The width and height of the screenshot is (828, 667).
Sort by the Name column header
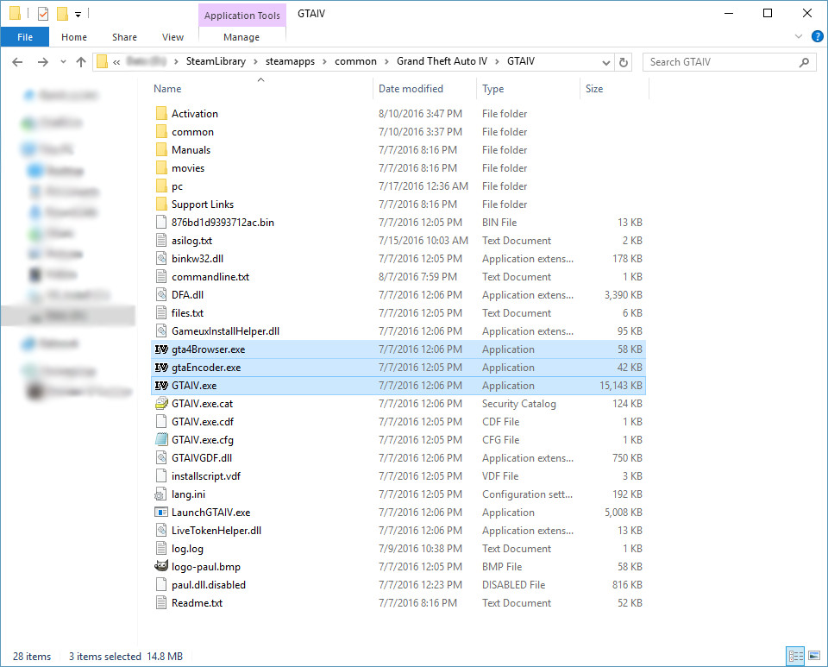[262, 89]
